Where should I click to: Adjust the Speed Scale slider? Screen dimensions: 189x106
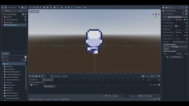pos(180,30)
